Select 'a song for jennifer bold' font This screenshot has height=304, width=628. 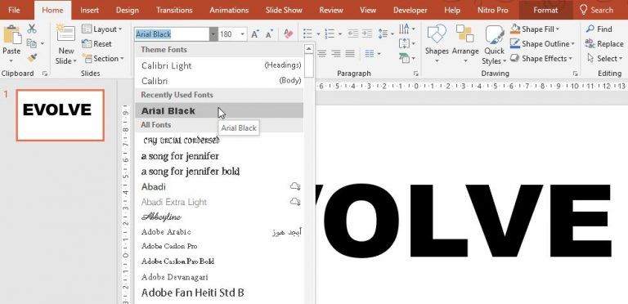[x=218, y=172]
